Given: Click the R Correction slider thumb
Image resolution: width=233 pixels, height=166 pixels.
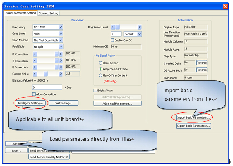Looking at the screenshot, I should tap(56, 54).
